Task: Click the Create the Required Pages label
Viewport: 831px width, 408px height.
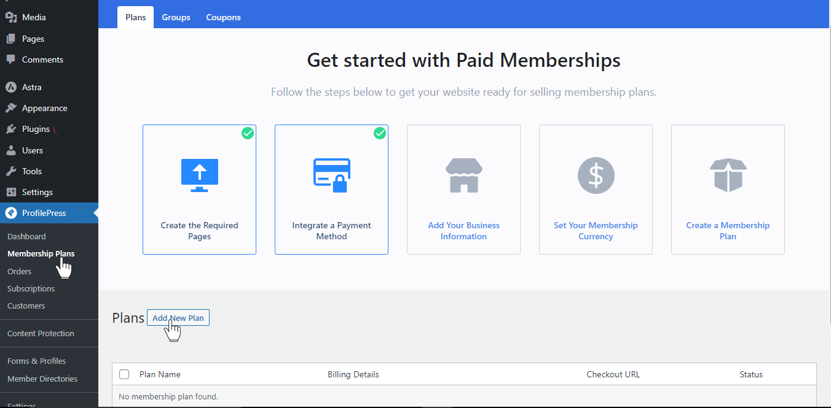Action: pos(200,231)
